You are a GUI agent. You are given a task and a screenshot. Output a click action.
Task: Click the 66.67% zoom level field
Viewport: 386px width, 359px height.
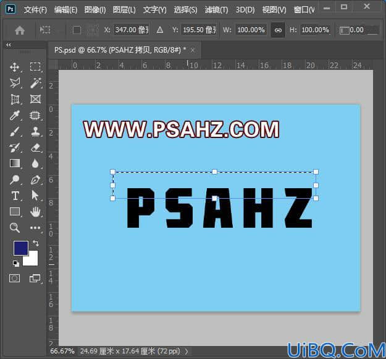pos(62,351)
